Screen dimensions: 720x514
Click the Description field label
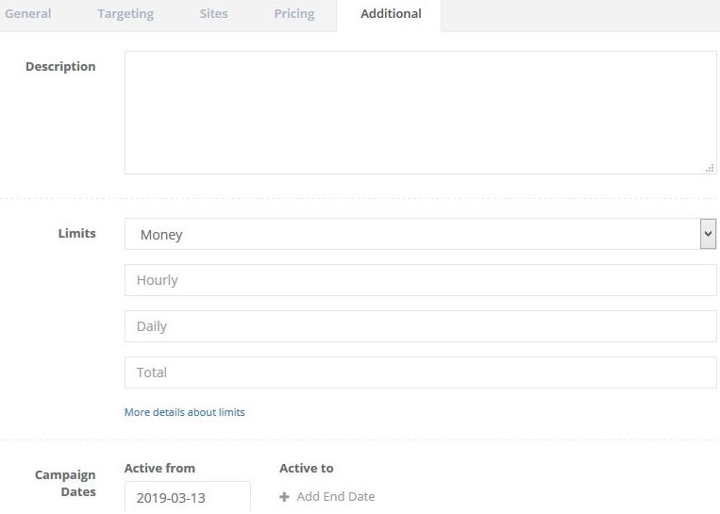(x=60, y=67)
